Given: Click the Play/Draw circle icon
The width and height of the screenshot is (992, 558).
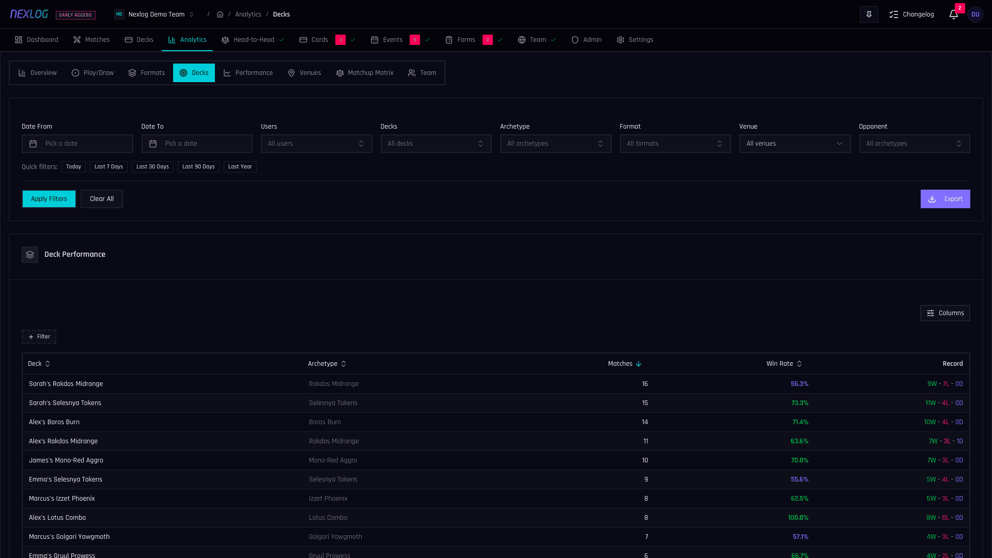Looking at the screenshot, I should 75,73.
